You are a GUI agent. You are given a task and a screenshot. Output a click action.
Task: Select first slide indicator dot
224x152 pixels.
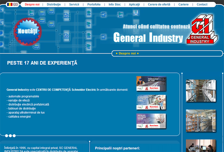pos(7,136)
